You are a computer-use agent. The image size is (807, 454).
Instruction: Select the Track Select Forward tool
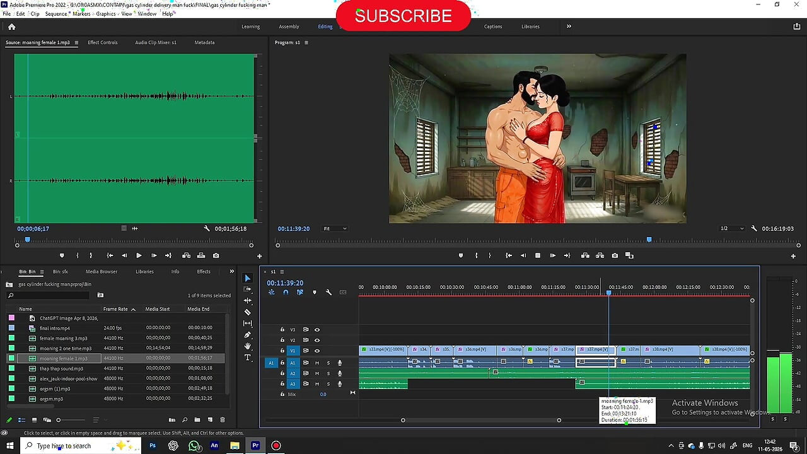pos(247,289)
